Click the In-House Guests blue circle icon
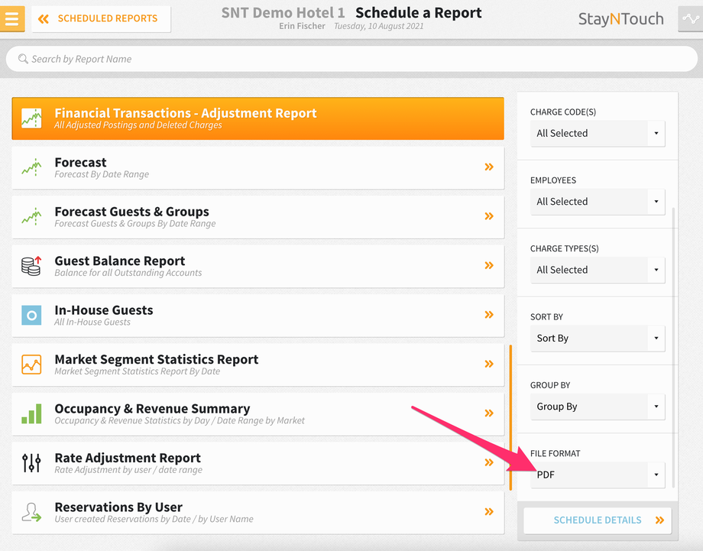703x551 pixels. pos(31,315)
